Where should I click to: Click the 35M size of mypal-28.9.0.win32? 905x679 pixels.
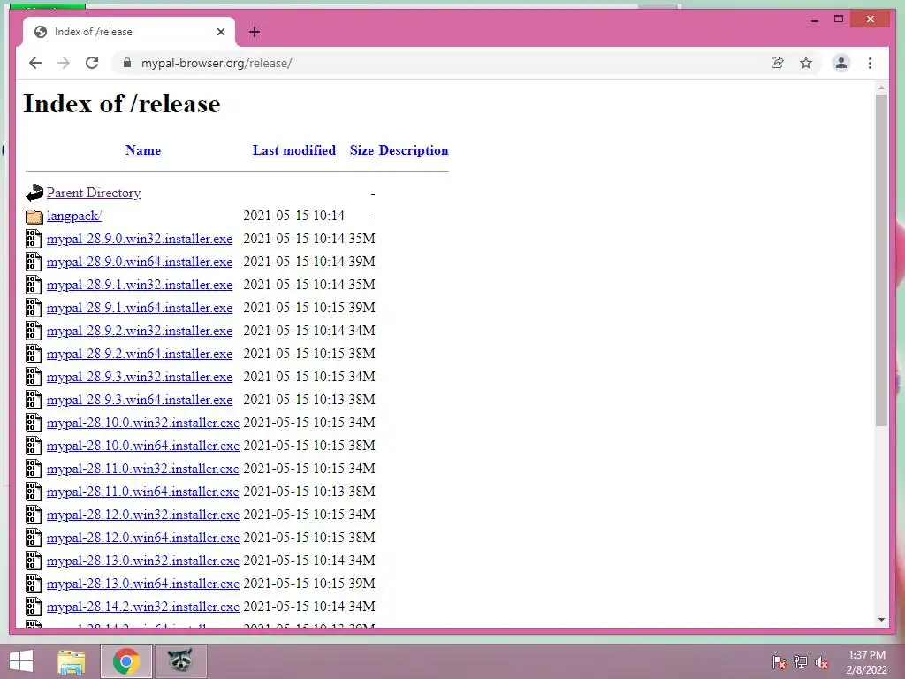[361, 239]
